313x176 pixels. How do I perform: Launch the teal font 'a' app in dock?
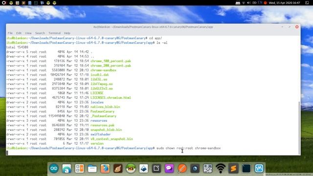pyautogui.click(x=67, y=168)
